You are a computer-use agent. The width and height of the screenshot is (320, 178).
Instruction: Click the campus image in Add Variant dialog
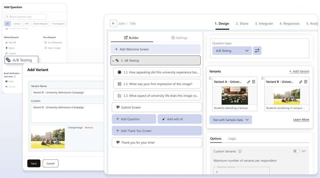(48, 137)
